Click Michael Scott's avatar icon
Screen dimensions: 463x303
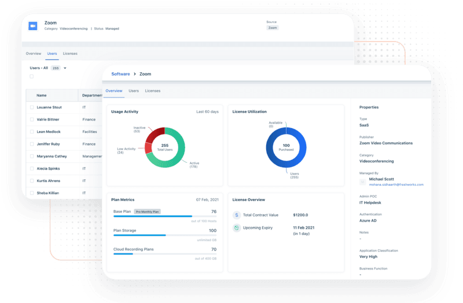click(363, 182)
